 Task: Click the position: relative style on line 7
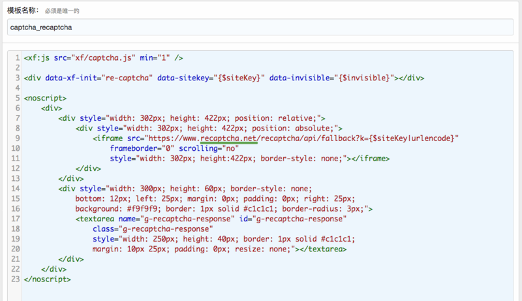coord(275,118)
